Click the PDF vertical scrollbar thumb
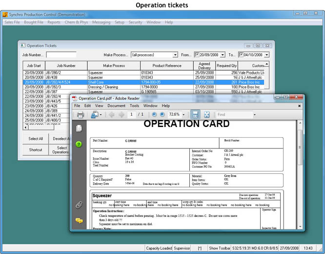Image resolution: width=325 pixels, height=254 pixels. [300, 147]
